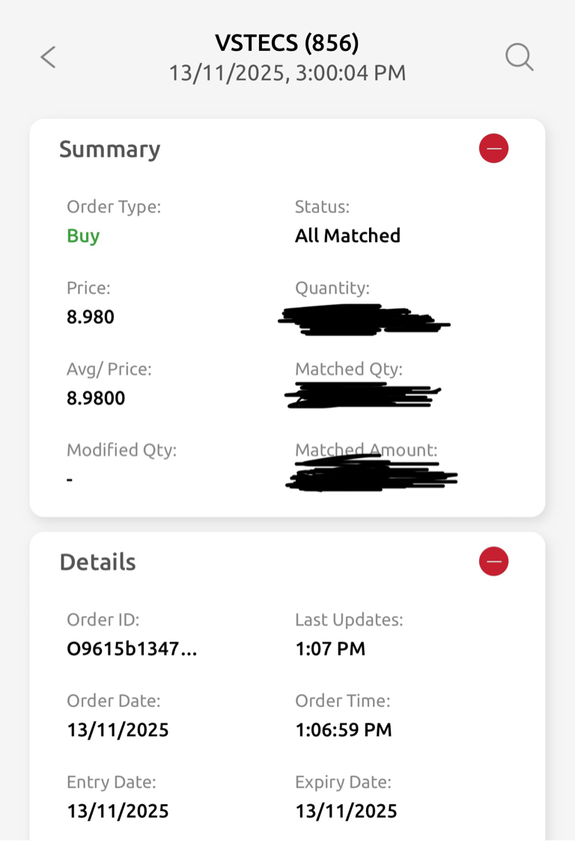This screenshot has width=575, height=841.
Task: Tap the date under Order Date
Action: (x=118, y=730)
